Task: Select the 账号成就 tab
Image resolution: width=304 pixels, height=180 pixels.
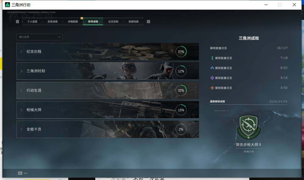Action: pyautogui.click(x=93, y=22)
